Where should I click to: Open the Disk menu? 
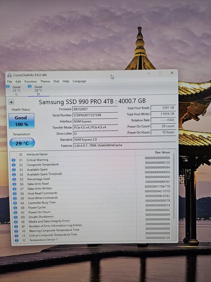[x=56, y=81]
